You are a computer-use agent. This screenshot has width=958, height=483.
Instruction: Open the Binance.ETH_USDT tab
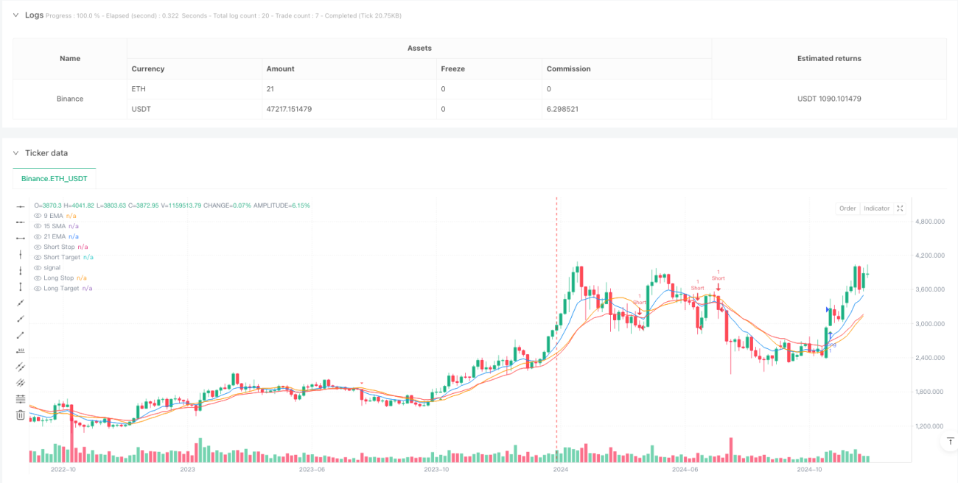coord(55,178)
